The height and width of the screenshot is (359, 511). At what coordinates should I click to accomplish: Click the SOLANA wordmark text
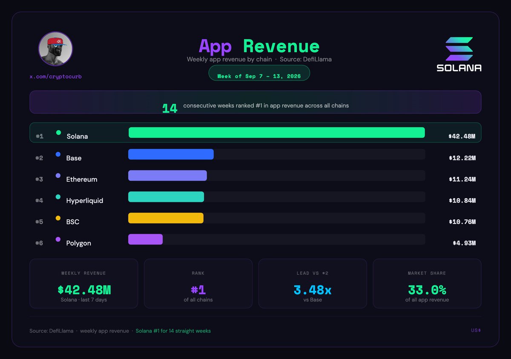pos(459,68)
